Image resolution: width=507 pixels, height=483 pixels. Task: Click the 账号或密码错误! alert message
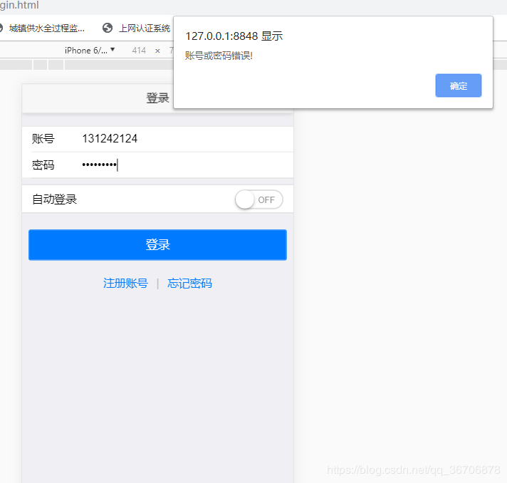point(219,56)
